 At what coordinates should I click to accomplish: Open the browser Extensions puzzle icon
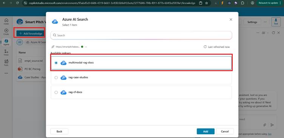242,3
